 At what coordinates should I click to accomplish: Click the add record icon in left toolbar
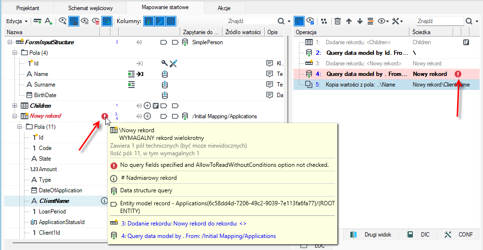pos(37,21)
